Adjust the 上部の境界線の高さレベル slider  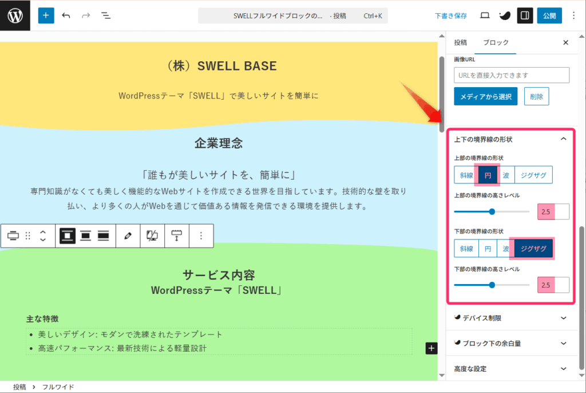point(492,211)
